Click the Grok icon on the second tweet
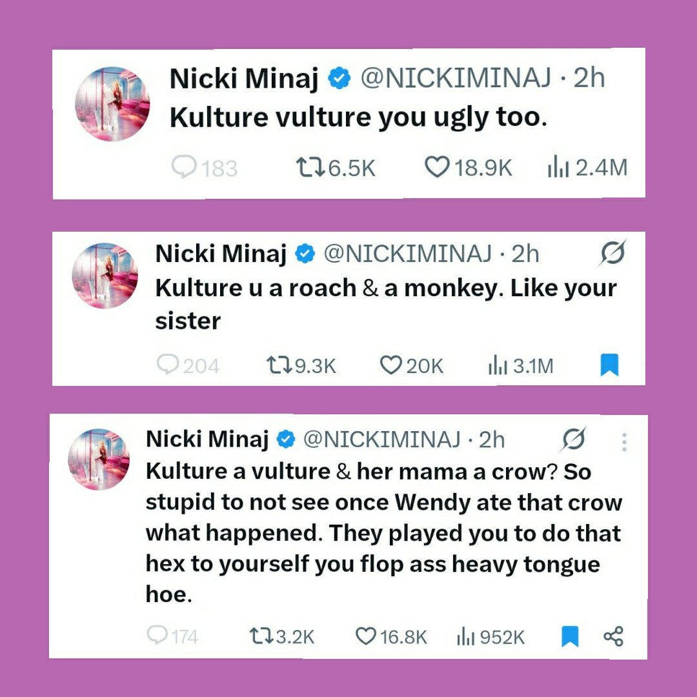 coord(611,254)
